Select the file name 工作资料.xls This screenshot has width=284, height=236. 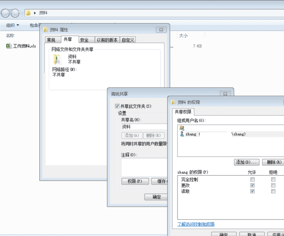(x=25, y=46)
